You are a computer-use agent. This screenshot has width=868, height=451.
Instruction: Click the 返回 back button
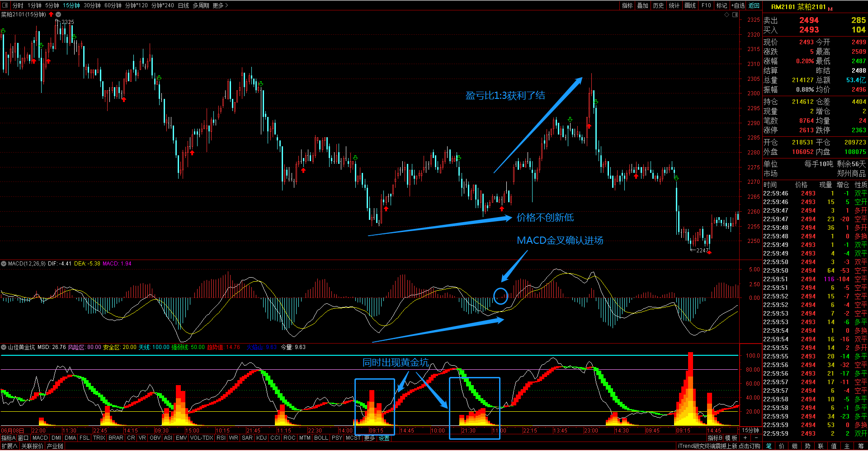coord(754,5)
